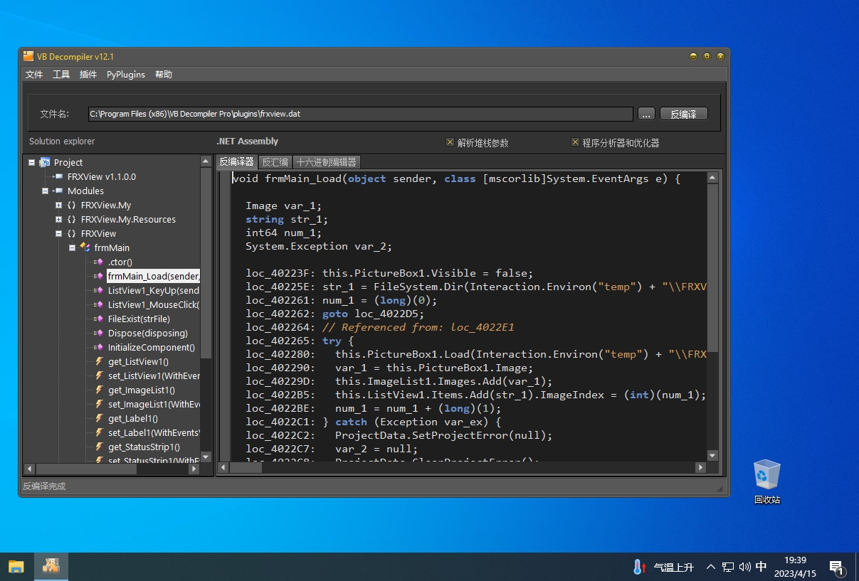
Task: Click the method icon beside .ctor()
Action: pos(99,262)
